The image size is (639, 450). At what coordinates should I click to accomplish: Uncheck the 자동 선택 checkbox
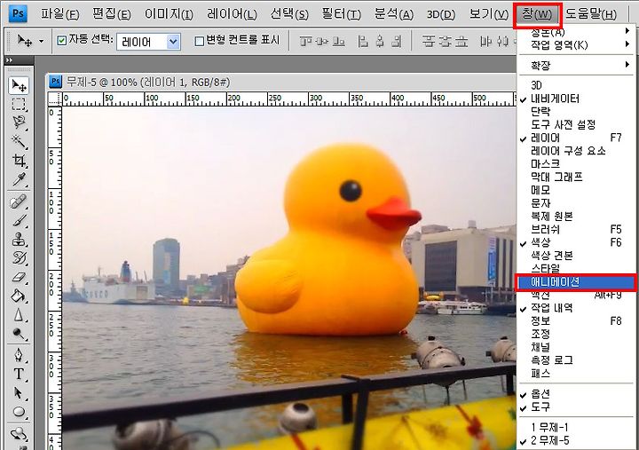pos(61,40)
